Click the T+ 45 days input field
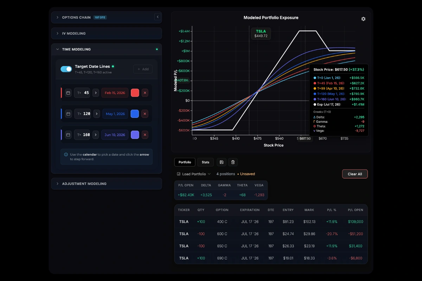This screenshot has height=281, width=422. pos(82,93)
